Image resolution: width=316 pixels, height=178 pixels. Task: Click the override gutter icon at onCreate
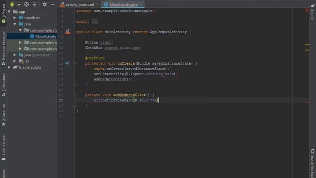click(x=67, y=63)
